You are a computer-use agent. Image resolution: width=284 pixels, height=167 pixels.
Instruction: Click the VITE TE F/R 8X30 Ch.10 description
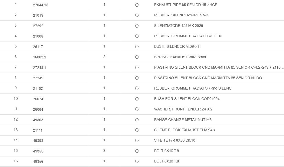[175, 140]
